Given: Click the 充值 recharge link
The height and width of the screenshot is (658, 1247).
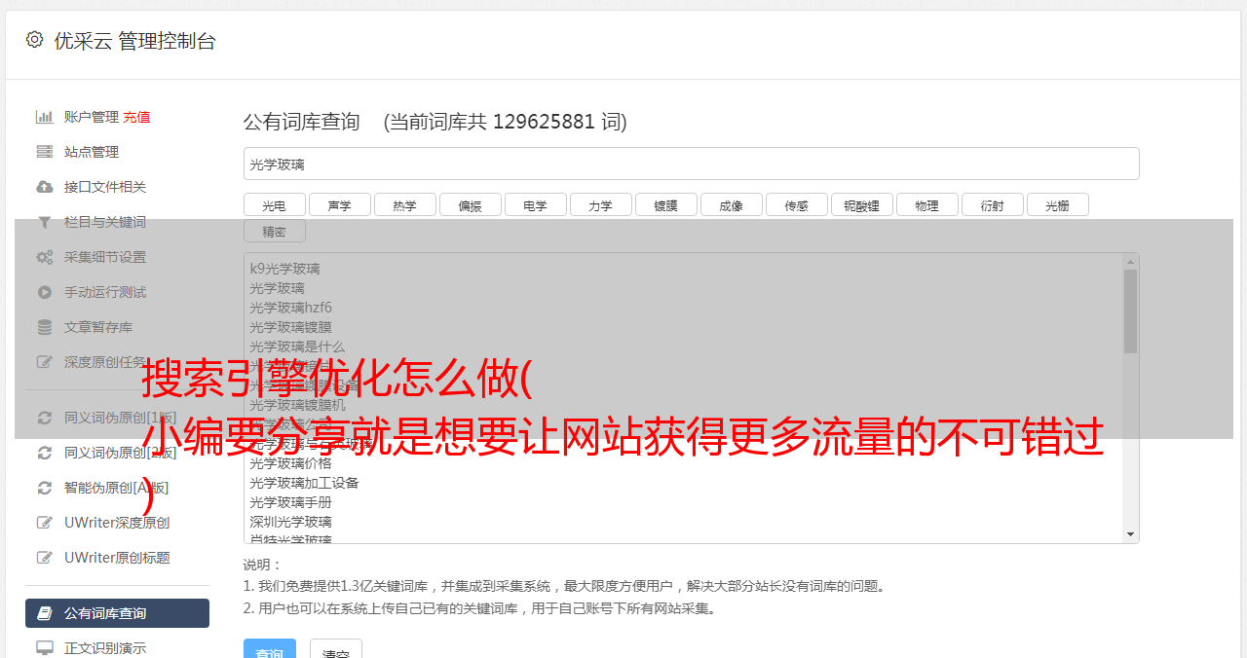Looking at the screenshot, I should coord(136,117).
